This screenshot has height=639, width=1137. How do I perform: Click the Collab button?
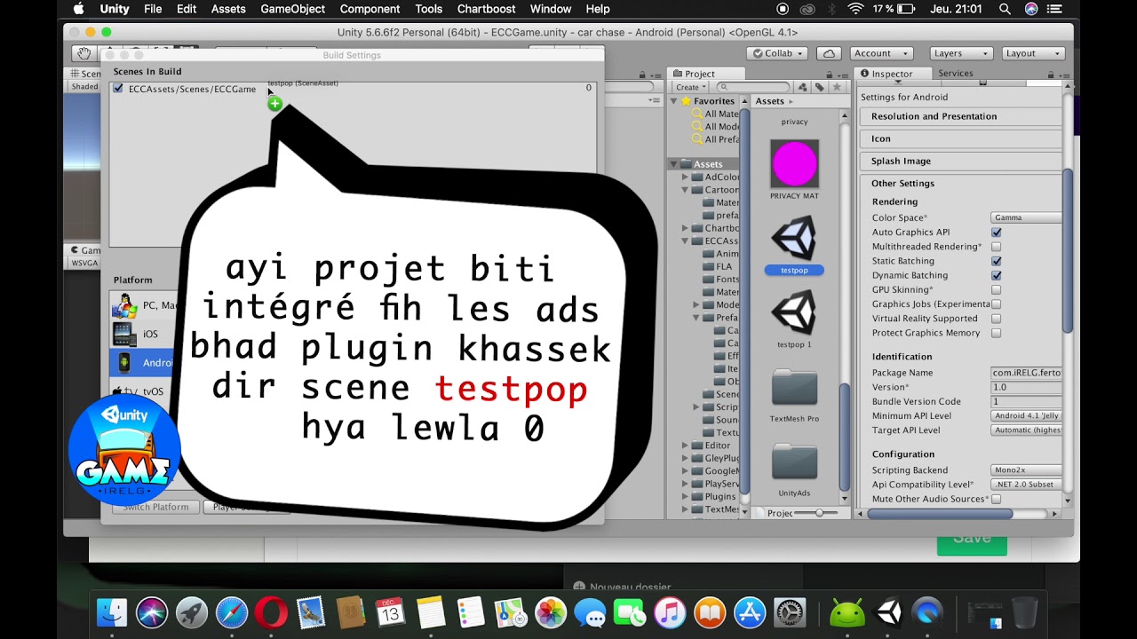tap(776, 53)
